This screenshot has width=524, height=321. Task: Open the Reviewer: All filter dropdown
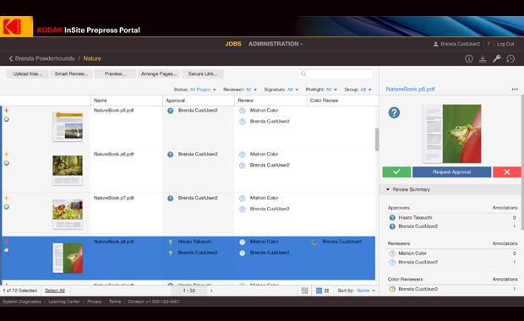tap(240, 90)
